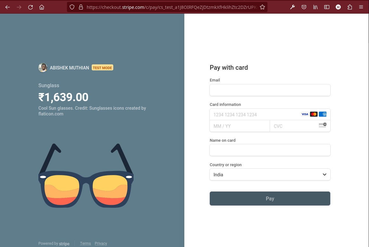Click the wrench customization icon
Screen dimensions: 369x247
coord(293,7)
